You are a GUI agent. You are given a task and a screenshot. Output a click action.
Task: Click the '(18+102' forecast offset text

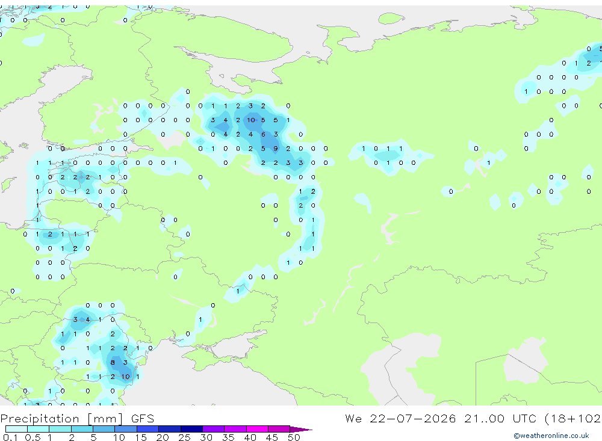[573, 418]
